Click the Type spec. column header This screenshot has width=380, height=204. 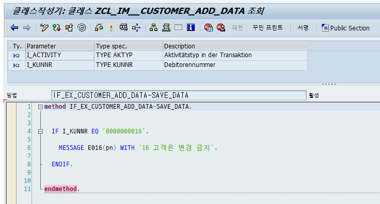pyautogui.click(x=129, y=46)
